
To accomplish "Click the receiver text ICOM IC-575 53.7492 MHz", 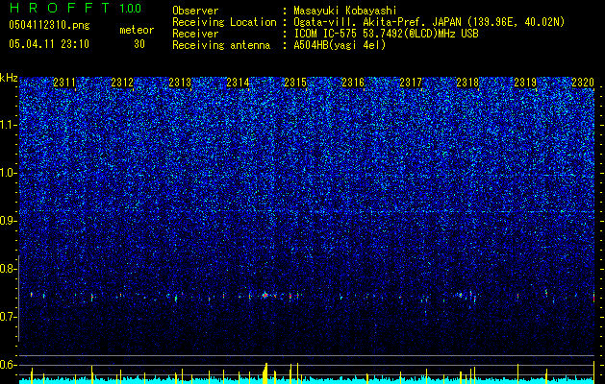I will pos(386,34).
